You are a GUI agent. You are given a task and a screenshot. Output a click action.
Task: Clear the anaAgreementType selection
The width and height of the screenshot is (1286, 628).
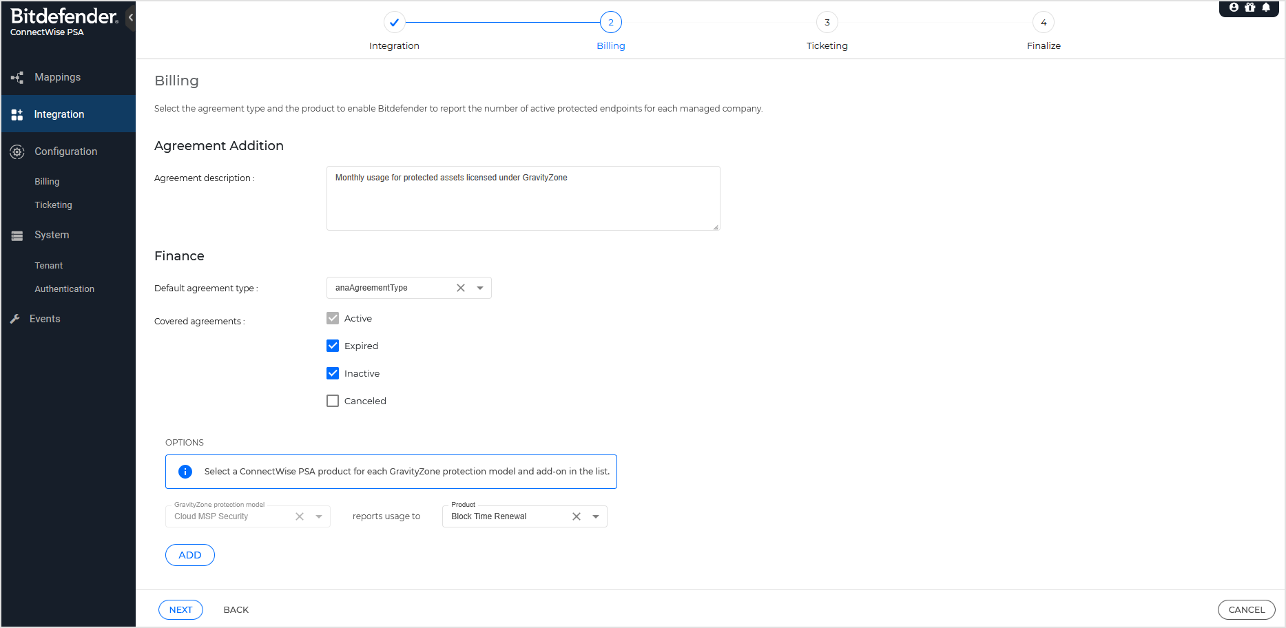click(461, 288)
